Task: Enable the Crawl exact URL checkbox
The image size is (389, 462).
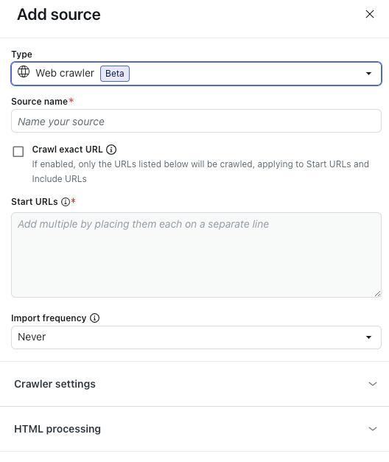Action: pyautogui.click(x=18, y=152)
